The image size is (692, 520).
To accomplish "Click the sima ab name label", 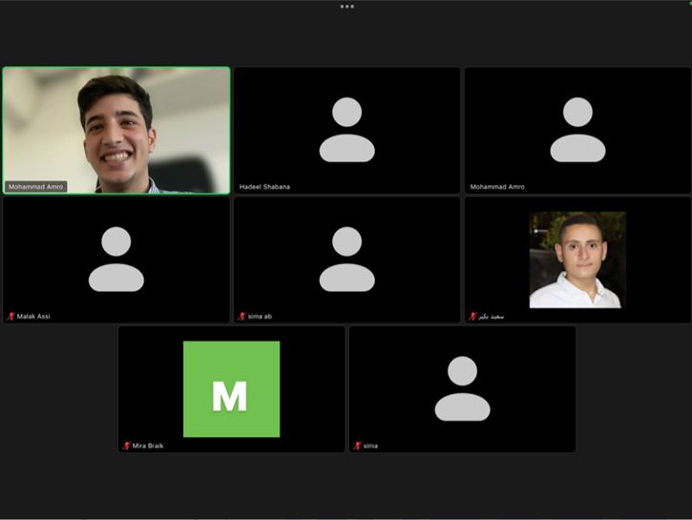I will (x=260, y=316).
